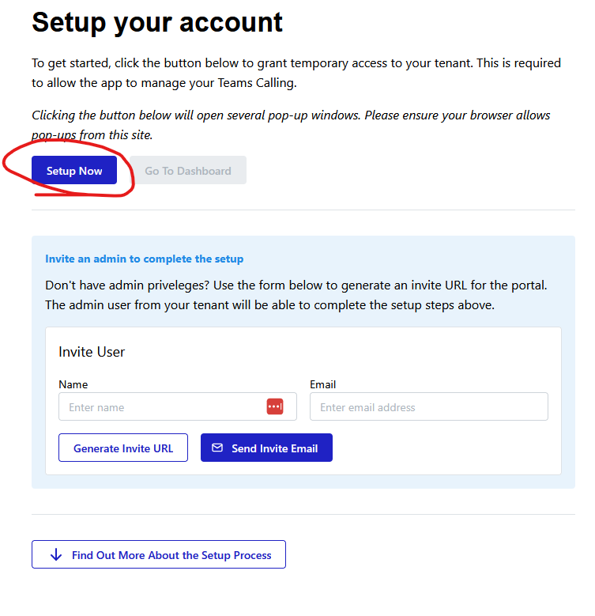
Task: Click the Invite User card title
Action: pos(92,352)
